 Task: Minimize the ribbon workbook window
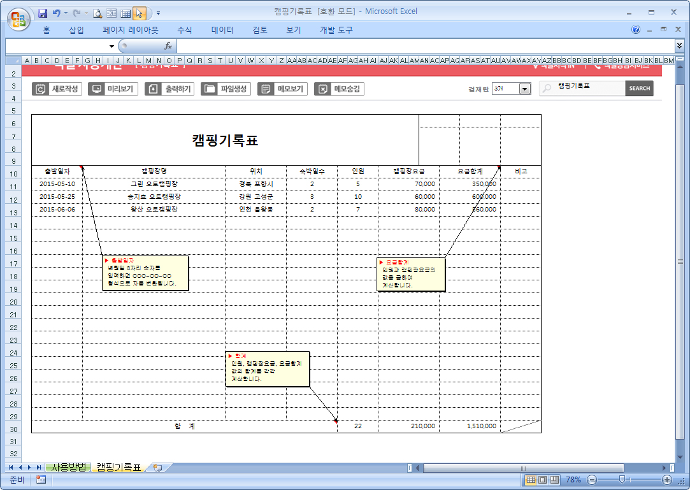pos(649,30)
